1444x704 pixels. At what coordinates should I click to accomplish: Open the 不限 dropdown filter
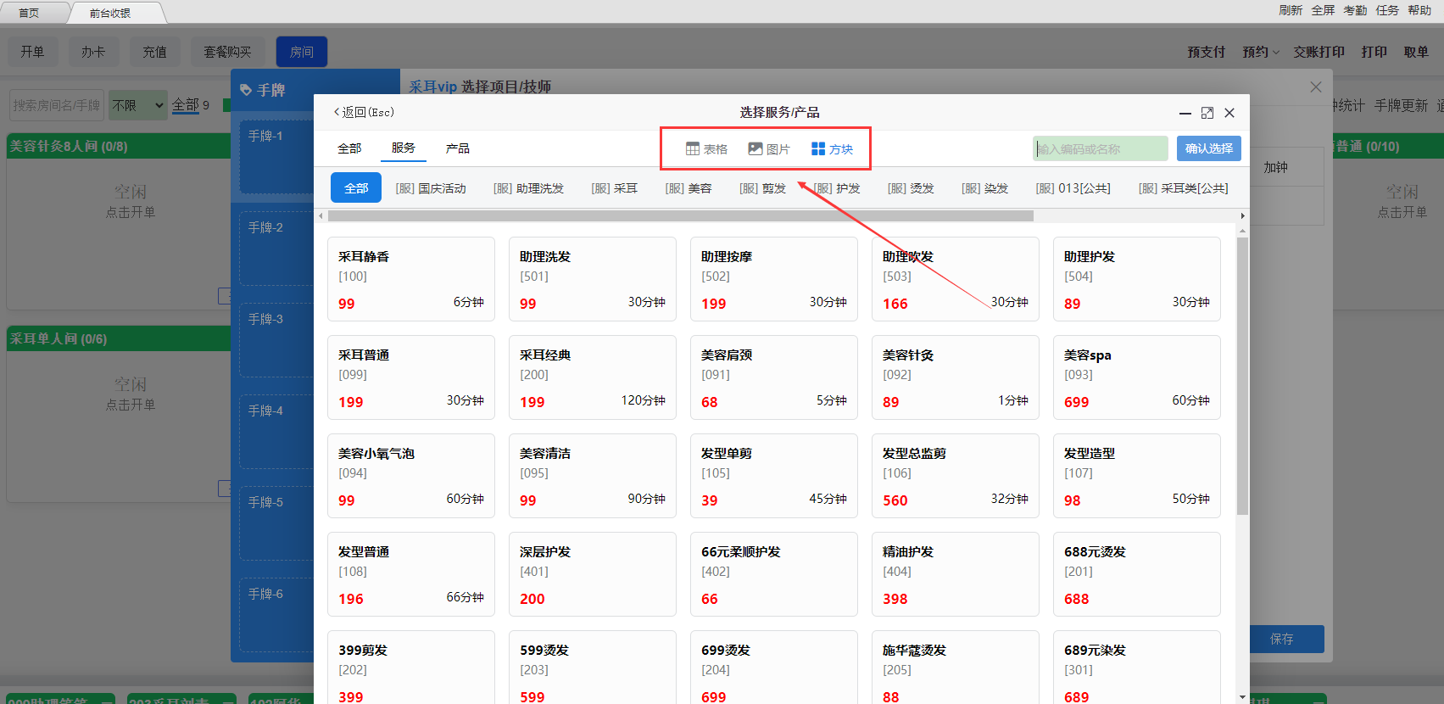(x=138, y=105)
